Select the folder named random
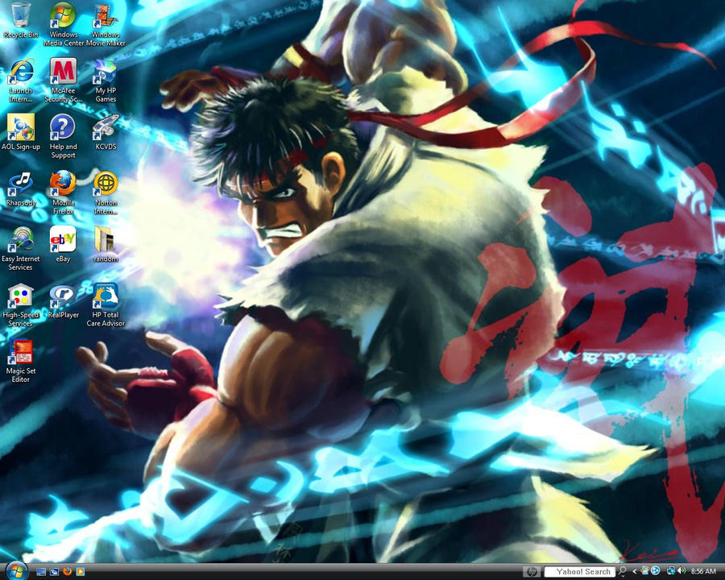The image size is (725, 580). pos(106,244)
